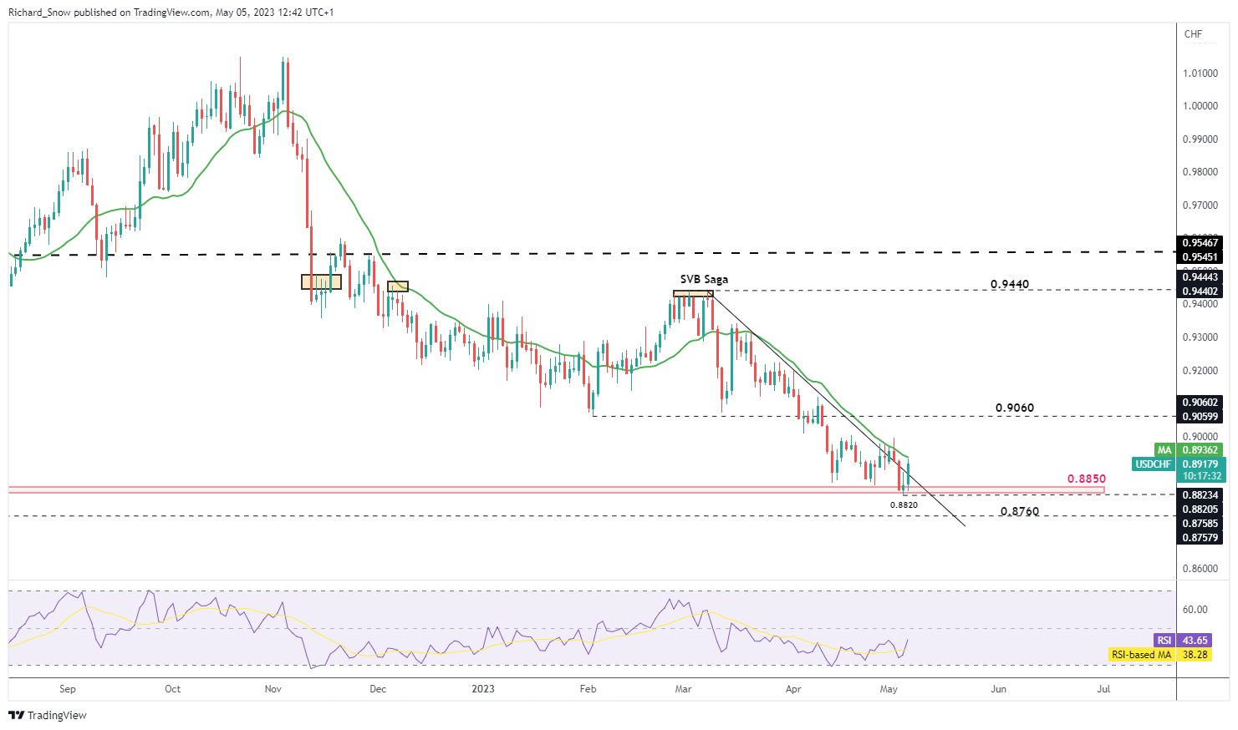Click the 0.94402 price axis tag
The image size is (1238, 730).
[x=1200, y=291]
